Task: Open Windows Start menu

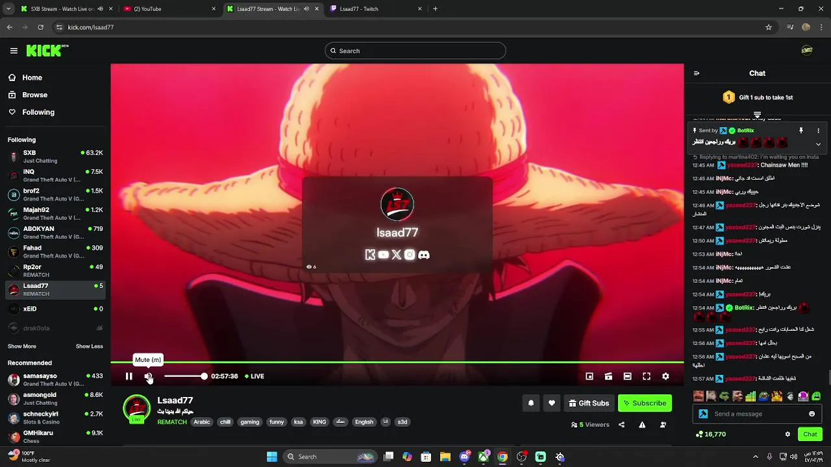Action: pos(272,457)
